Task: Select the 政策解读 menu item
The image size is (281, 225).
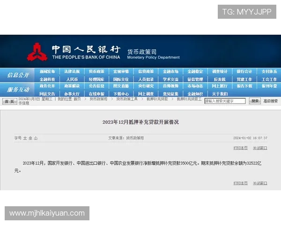Action: pos(72,86)
